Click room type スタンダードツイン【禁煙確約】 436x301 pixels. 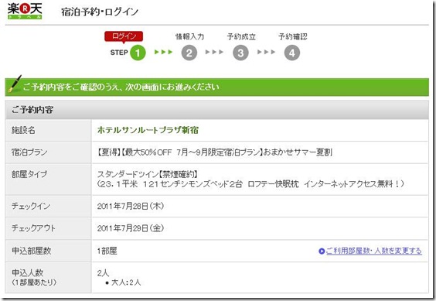[x=148, y=174]
